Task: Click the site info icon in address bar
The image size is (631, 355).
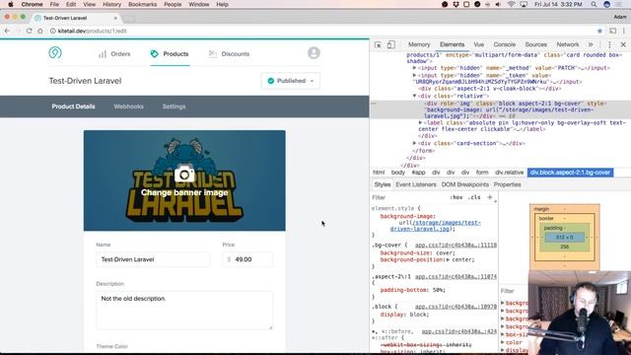Action: 52,31
